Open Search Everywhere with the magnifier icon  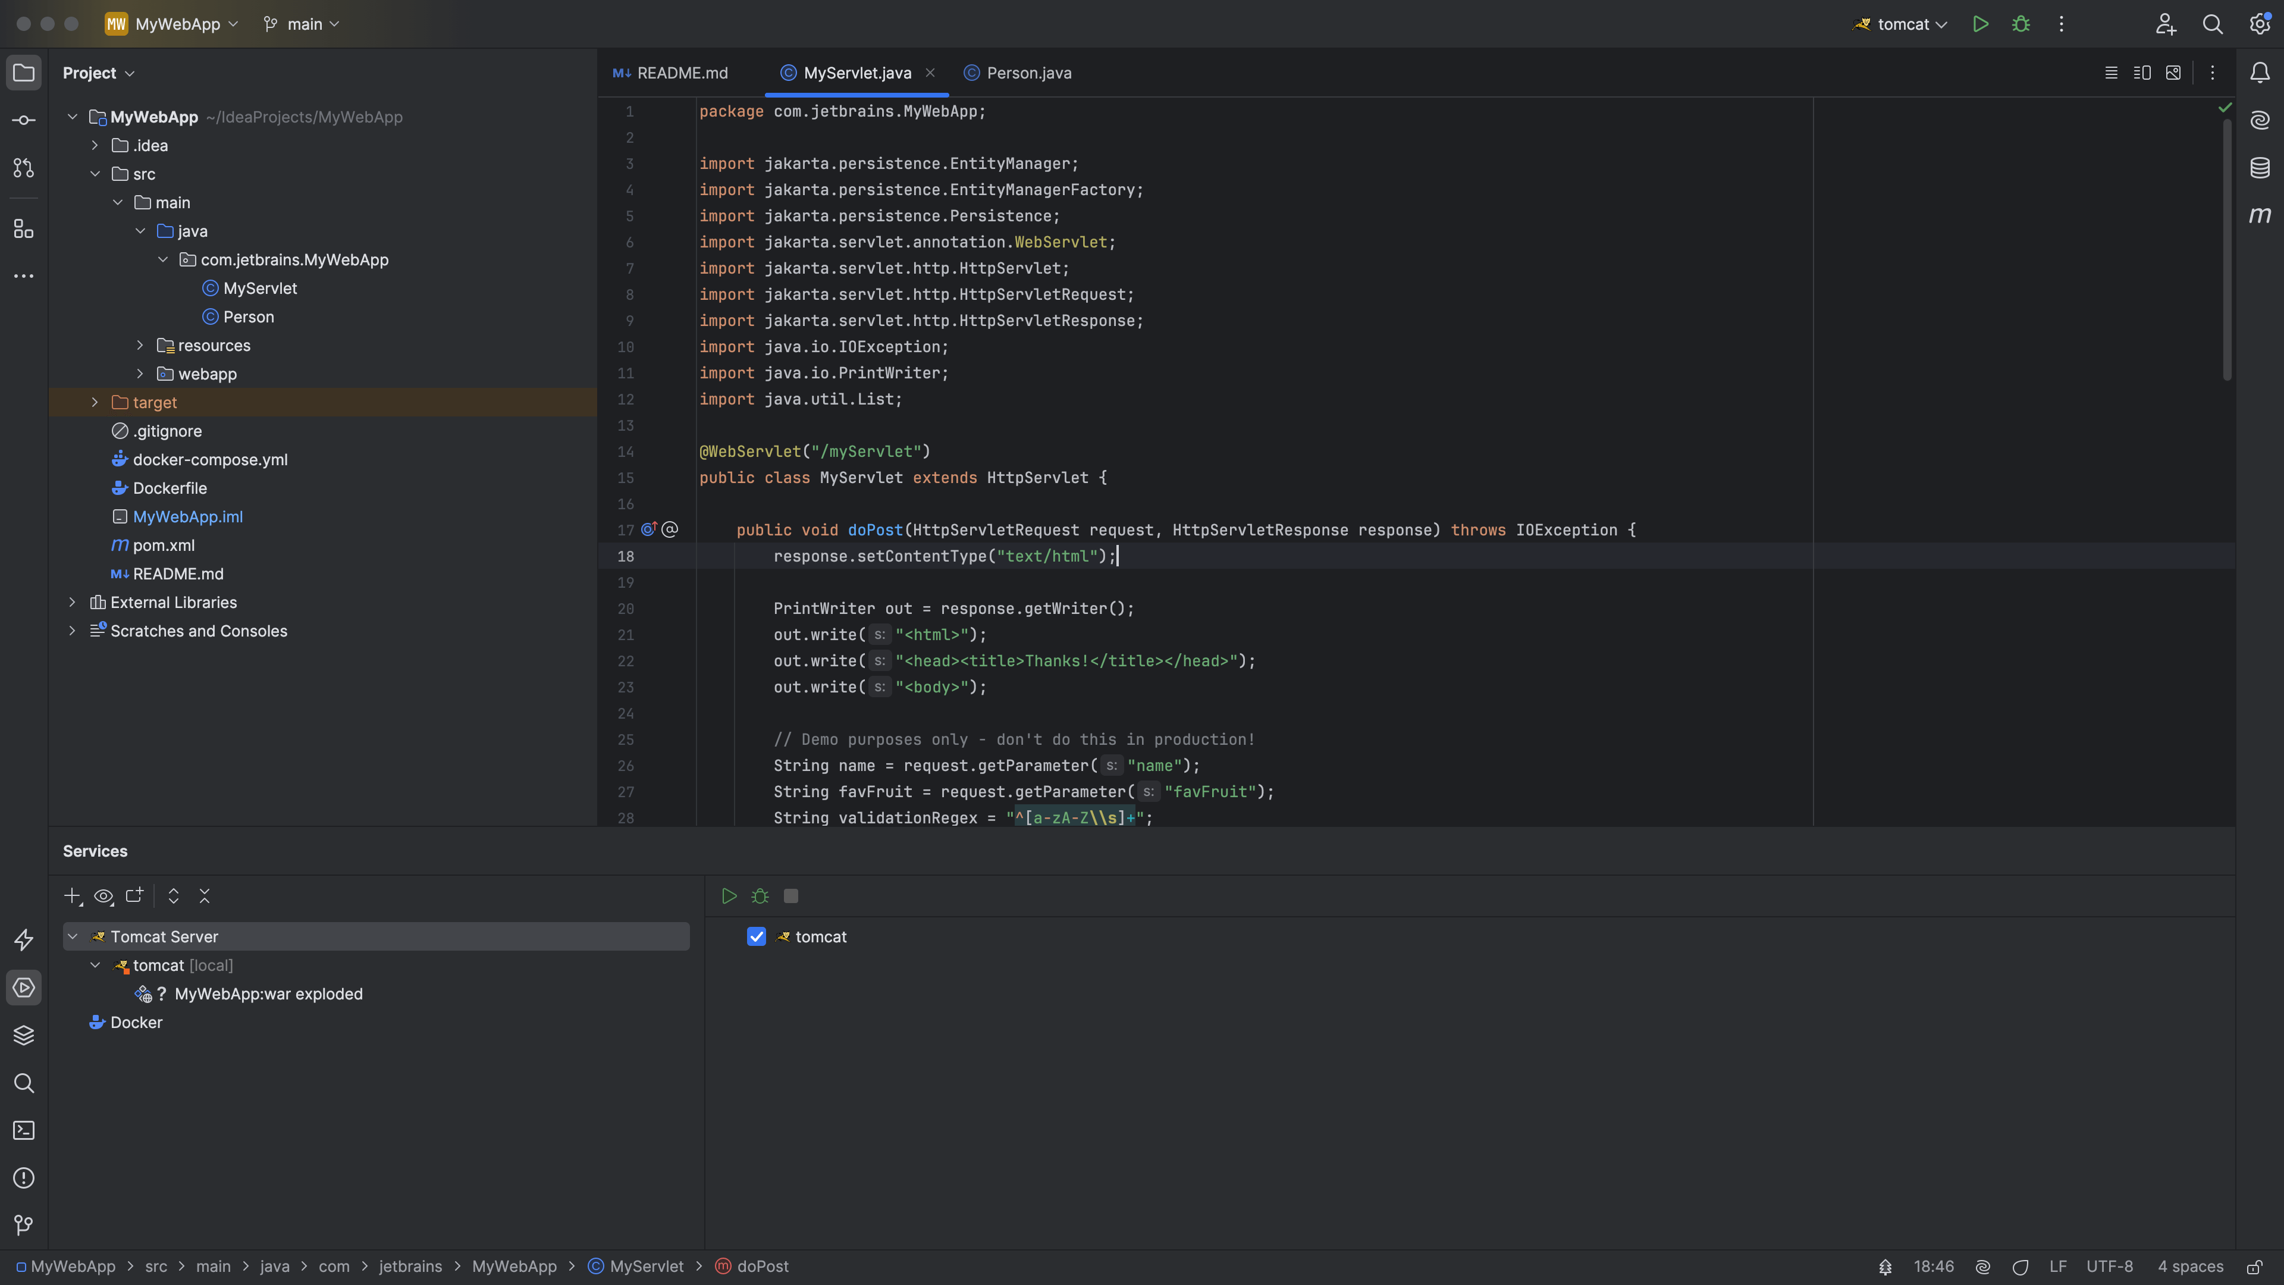coord(2213,24)
